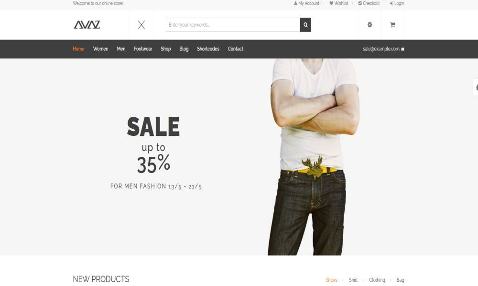Switch to the Clothing tab
Viewport: 478px width, 286px height.
377,280
